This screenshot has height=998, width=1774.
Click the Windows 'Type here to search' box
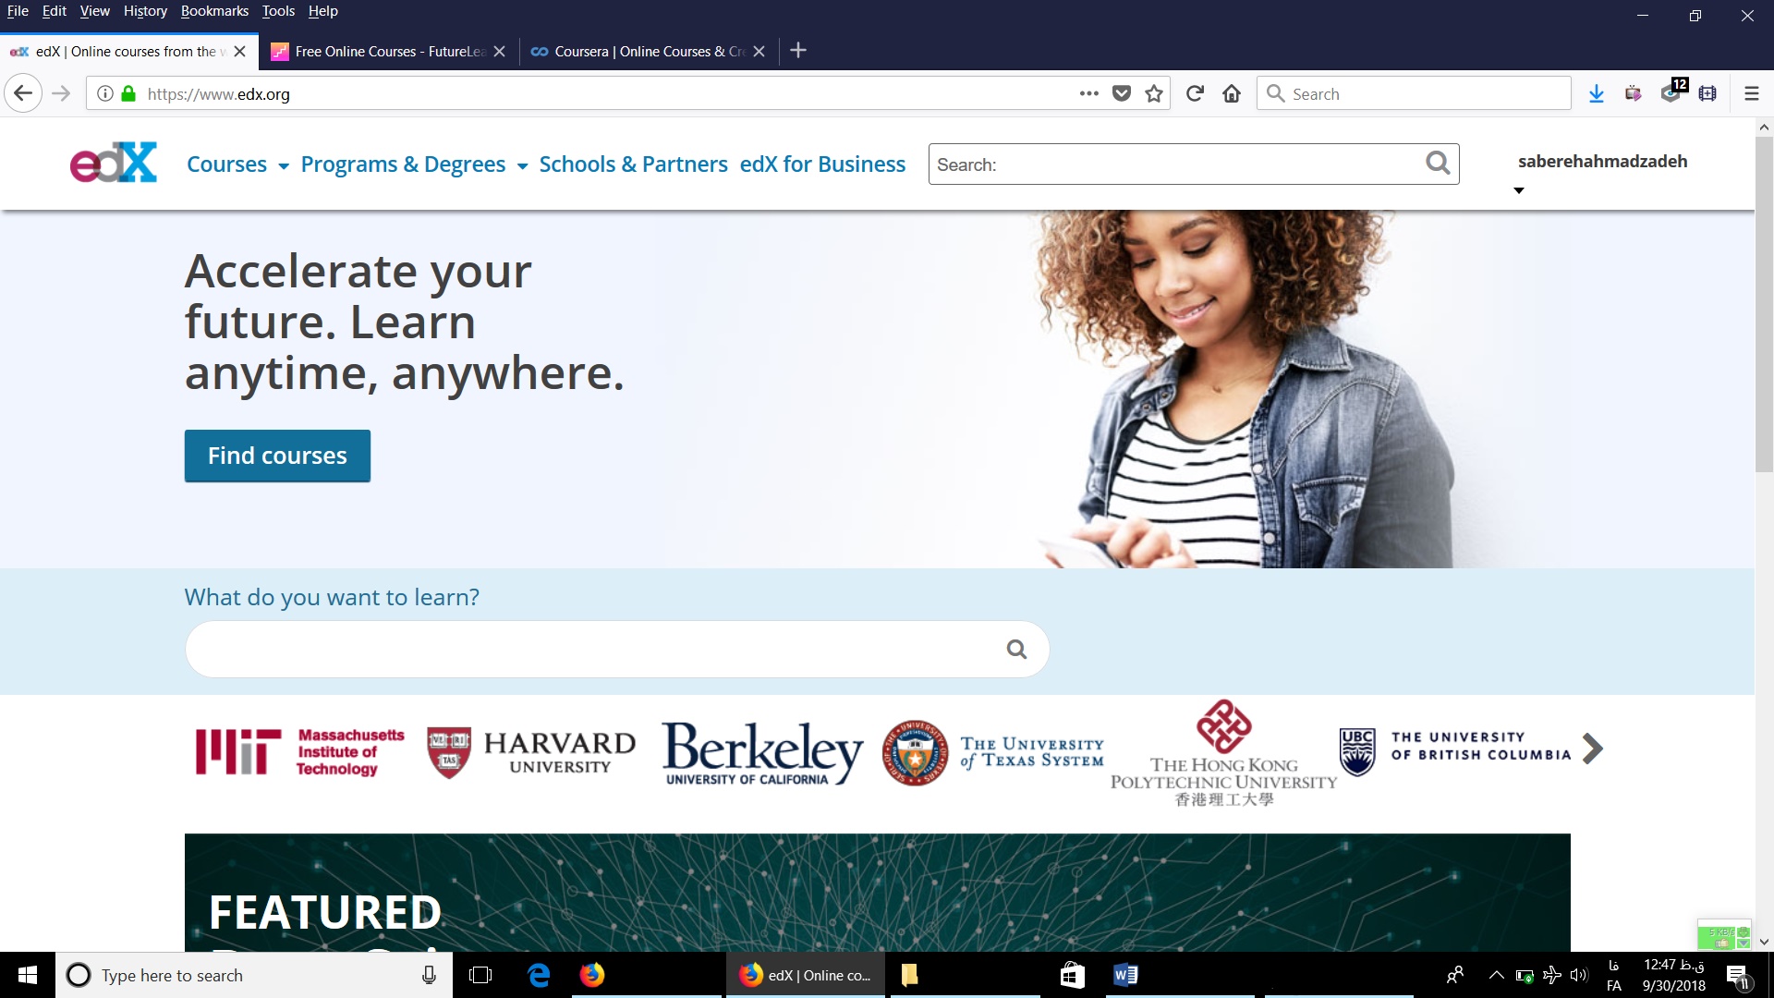click(254, 975)
